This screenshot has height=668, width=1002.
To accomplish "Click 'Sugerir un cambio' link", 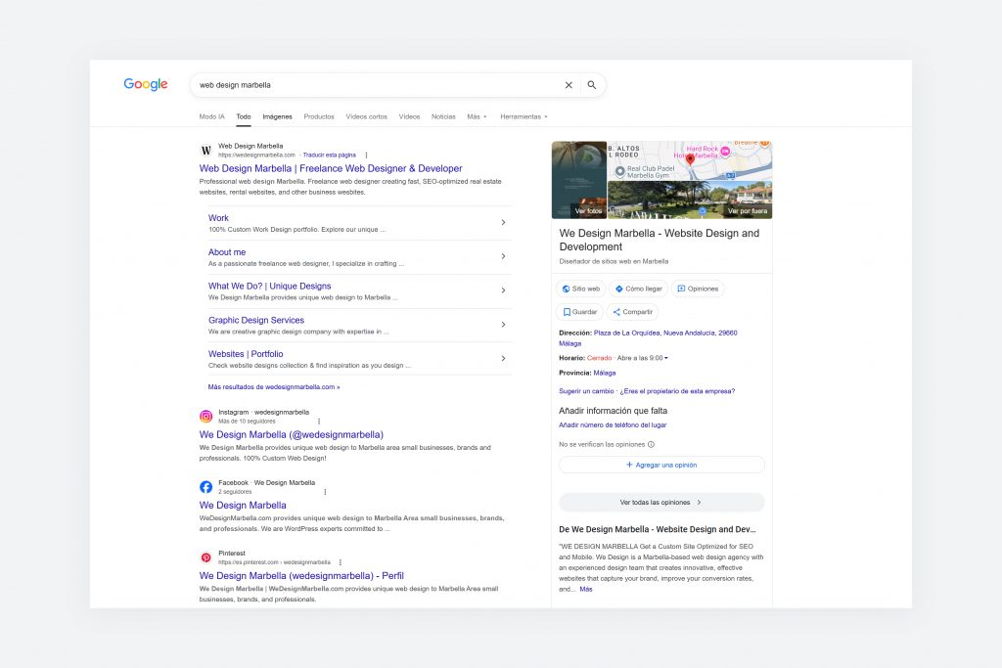I will (586, 391).
